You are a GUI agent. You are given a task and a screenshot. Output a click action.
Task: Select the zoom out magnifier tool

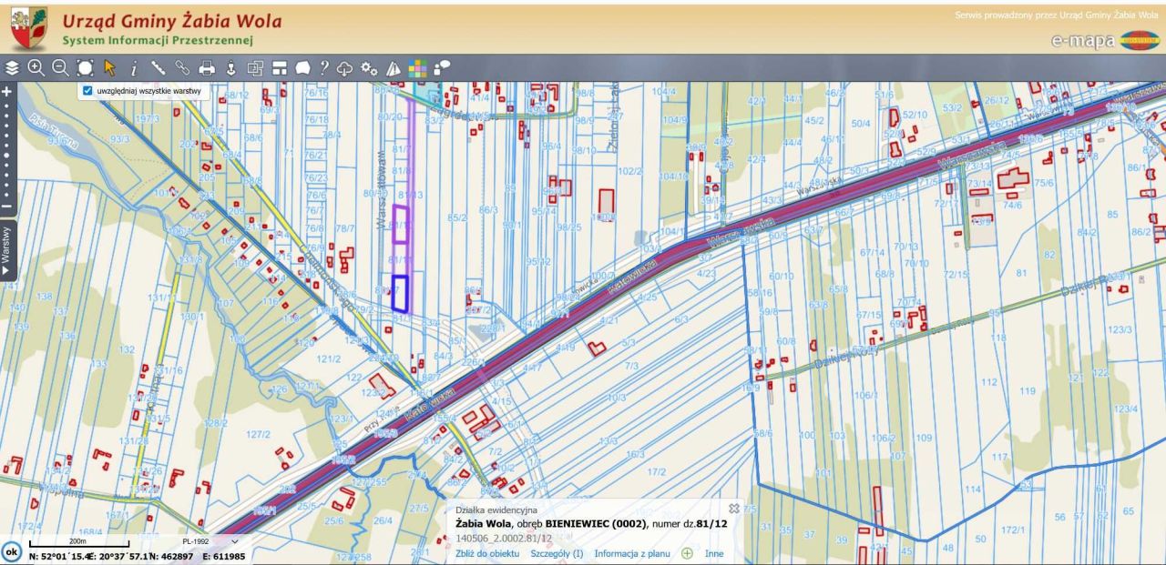click(x=60, y=68)
